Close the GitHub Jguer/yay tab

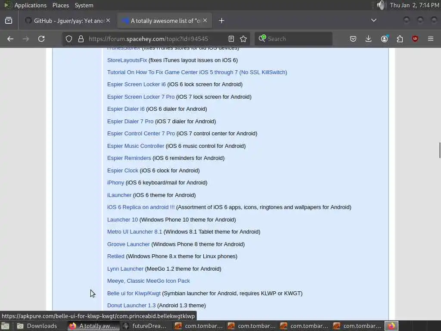108,21
